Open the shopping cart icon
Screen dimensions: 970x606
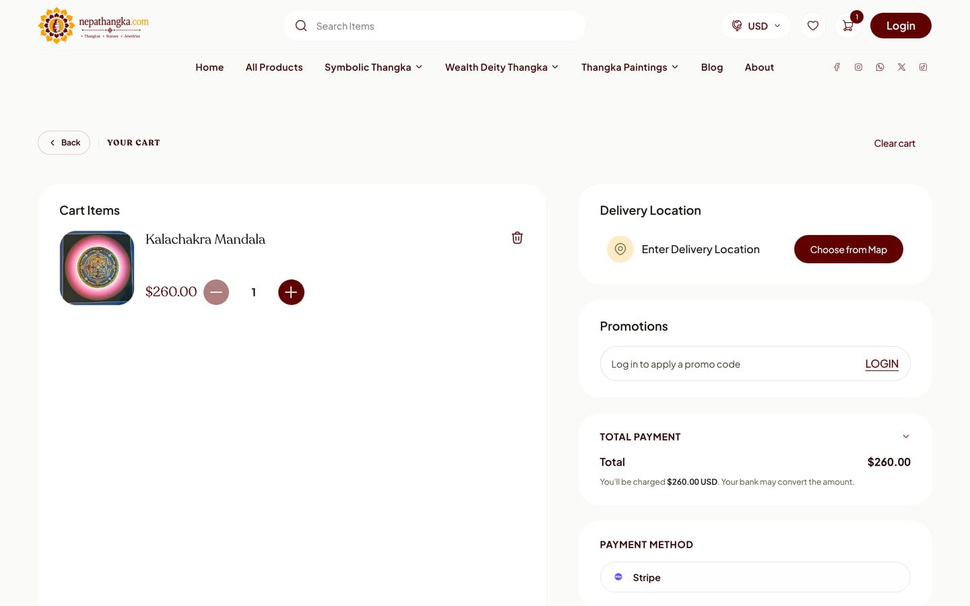pos(848,26)
